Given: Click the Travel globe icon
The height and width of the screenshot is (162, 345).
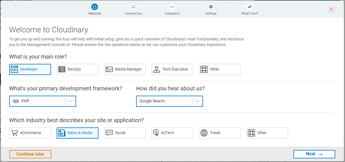Looking at the screenshot, I should click(204, 133).
